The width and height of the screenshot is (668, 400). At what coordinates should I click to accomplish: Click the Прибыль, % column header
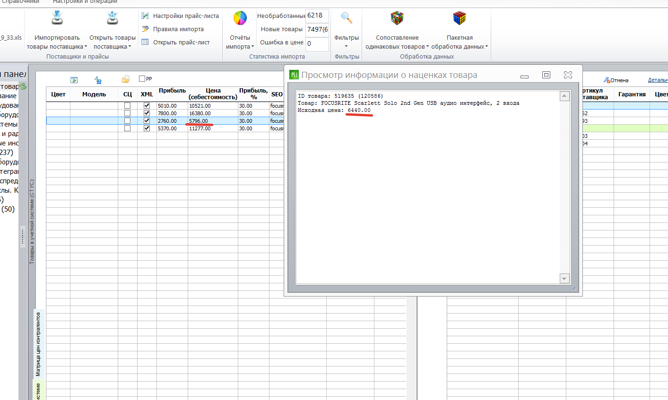click(x=253, y=94)
